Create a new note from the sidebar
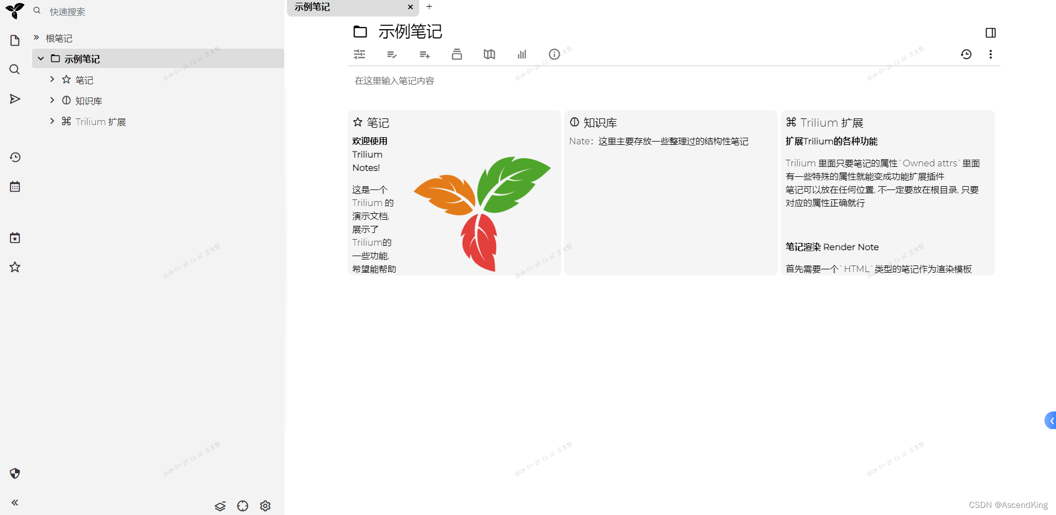This screenshot has width=1056, height=515. tap(15, 40)
